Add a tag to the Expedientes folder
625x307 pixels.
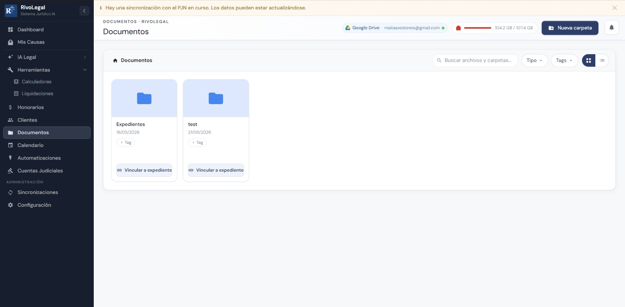[x=126, y=143]
